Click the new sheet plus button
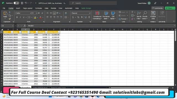177x99 pixels. point(74,87)
